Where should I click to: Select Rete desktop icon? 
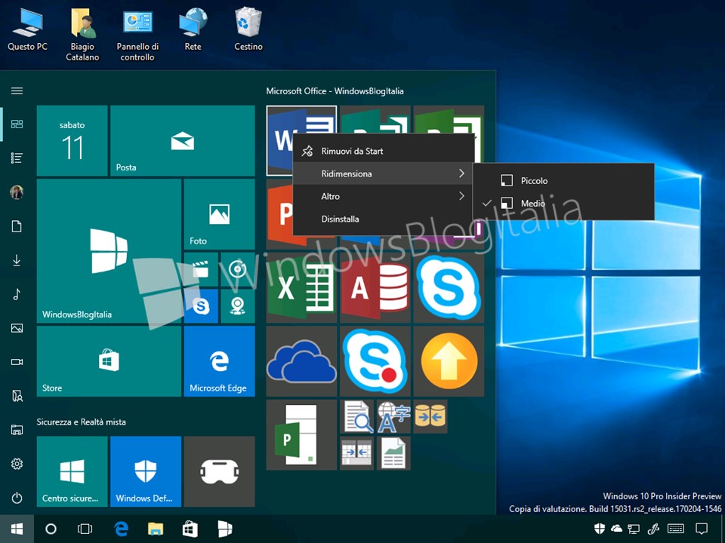(x=193, y=29)
